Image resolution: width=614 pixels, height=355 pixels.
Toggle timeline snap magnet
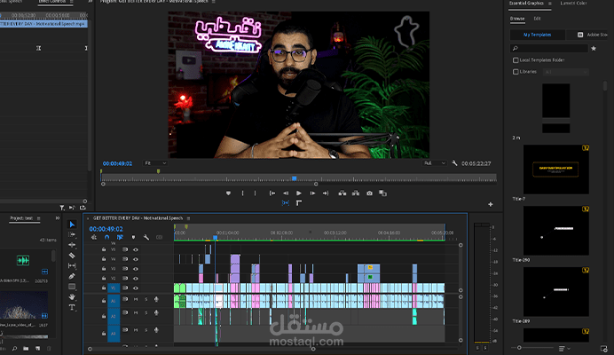(106, 237)
